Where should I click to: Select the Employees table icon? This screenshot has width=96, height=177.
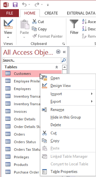click(8, 88)
